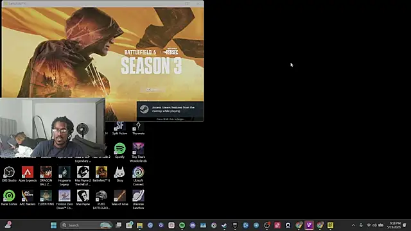Open the volume tray icon

[x=374, y=225]
